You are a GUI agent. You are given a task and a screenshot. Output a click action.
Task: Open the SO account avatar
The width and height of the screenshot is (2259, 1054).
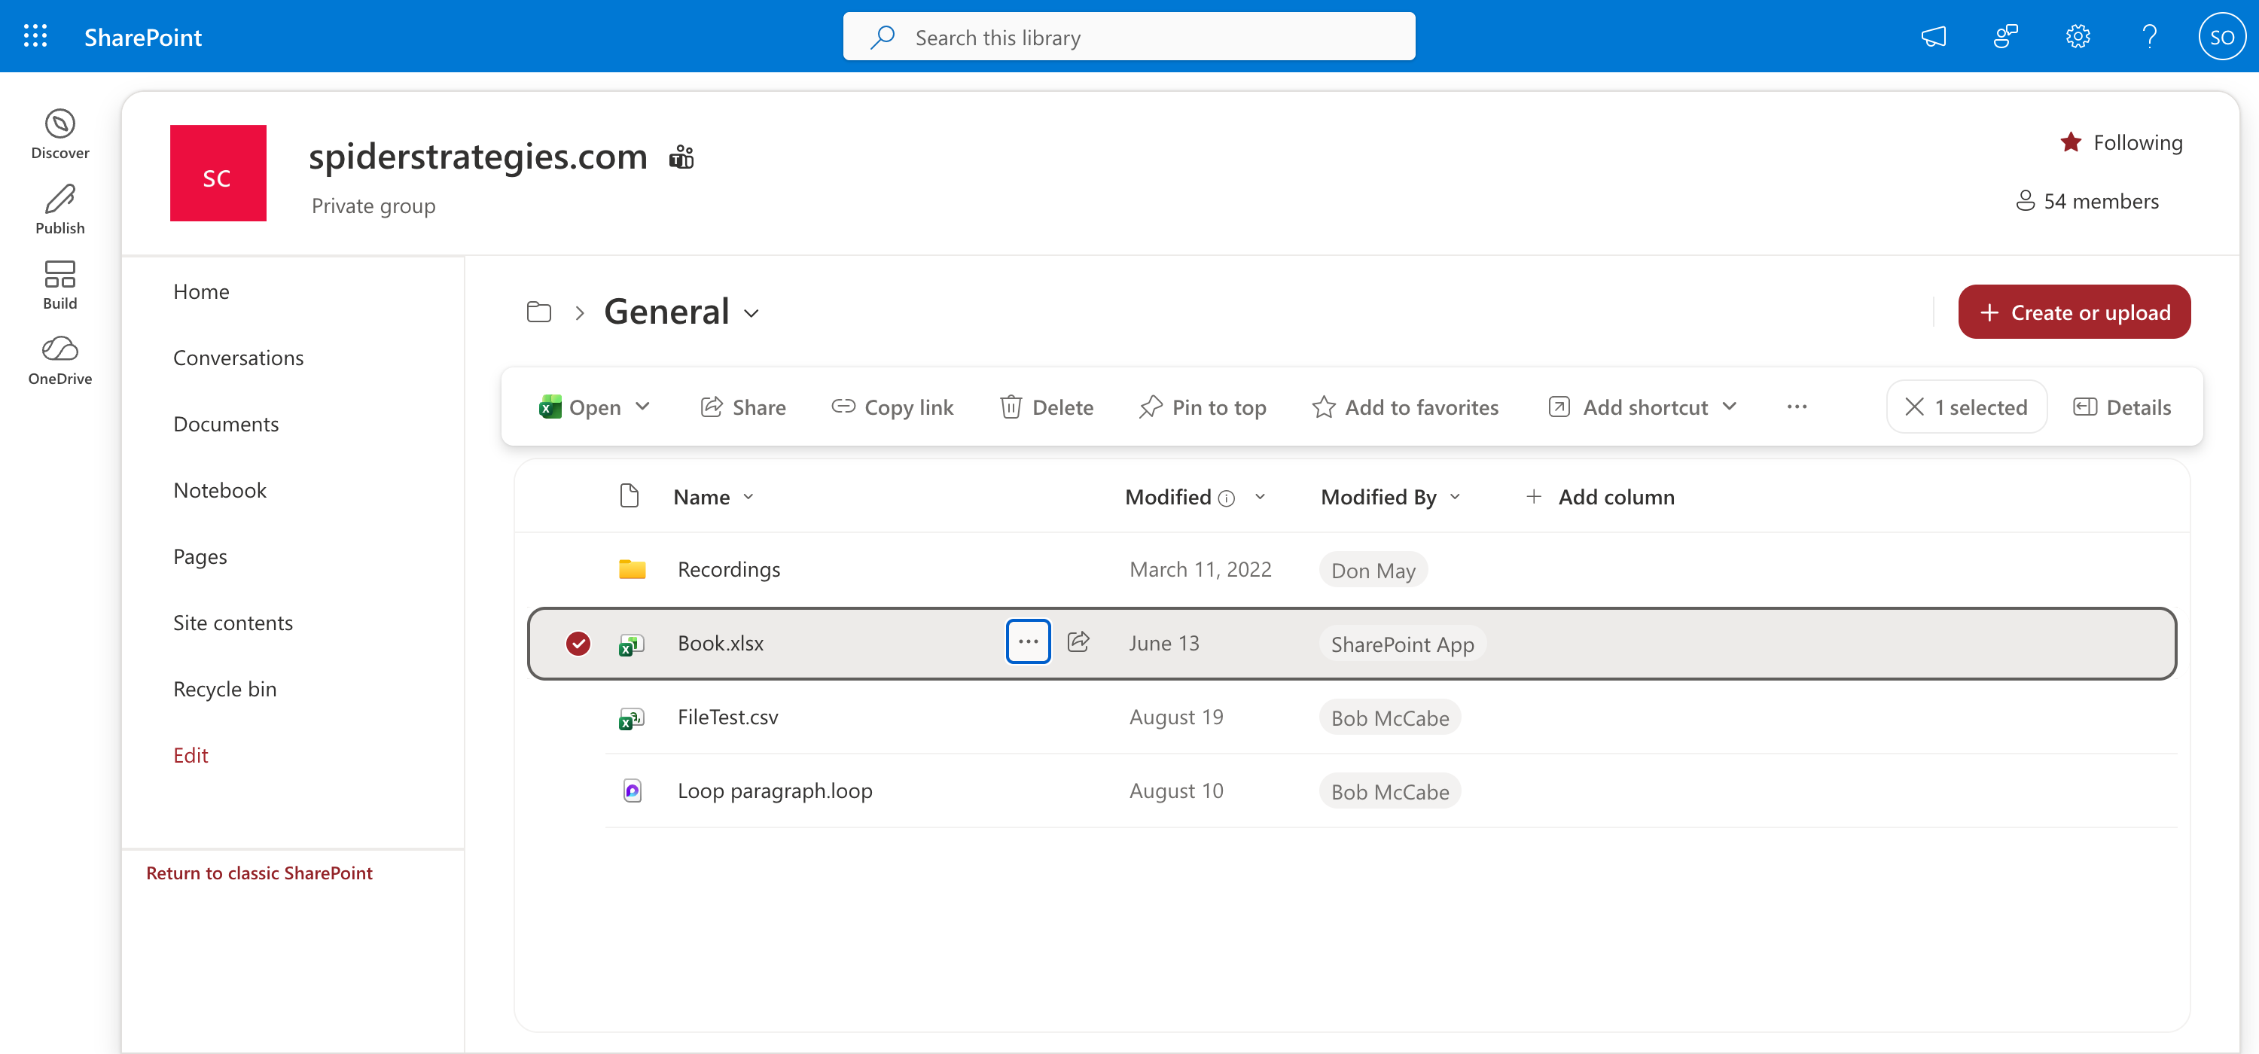(2221, 36)
